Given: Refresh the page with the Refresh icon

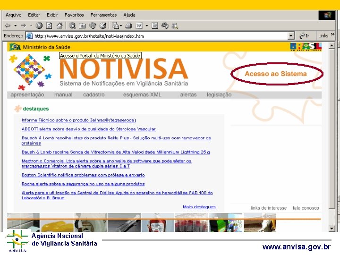Looking at the screenshot, I should pyautogui.click(x=49, y=26).
